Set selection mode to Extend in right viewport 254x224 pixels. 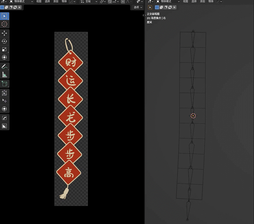161,7
